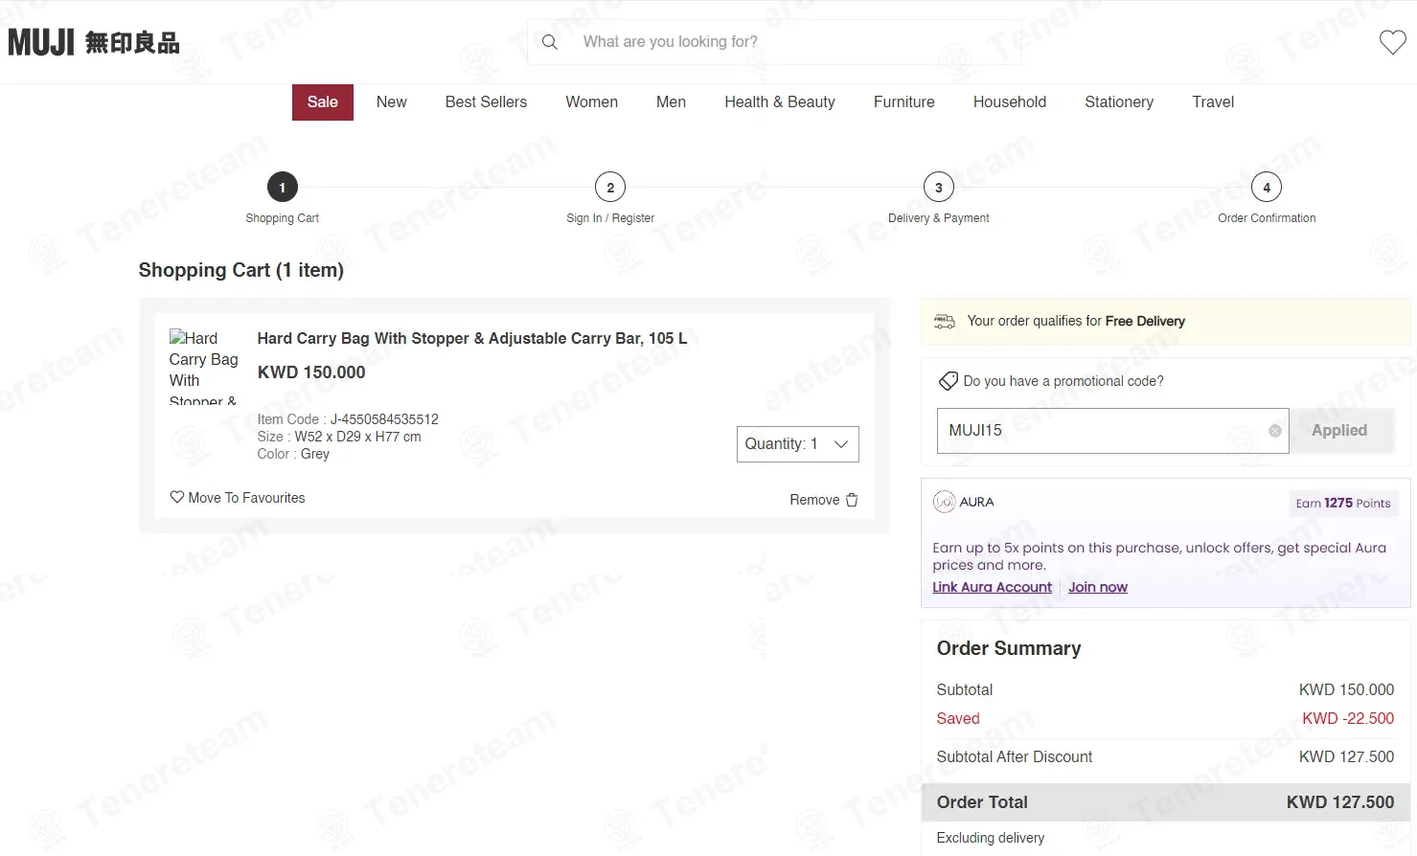Click the Join now link
The width and height of the screenshot is (1417, 856).
click(1098, 587)
